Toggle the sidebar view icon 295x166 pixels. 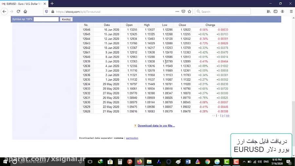pos(275,11)
